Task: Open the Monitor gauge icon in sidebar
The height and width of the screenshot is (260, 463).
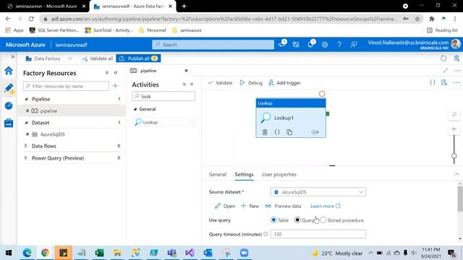Action: (x=9, y=105)
